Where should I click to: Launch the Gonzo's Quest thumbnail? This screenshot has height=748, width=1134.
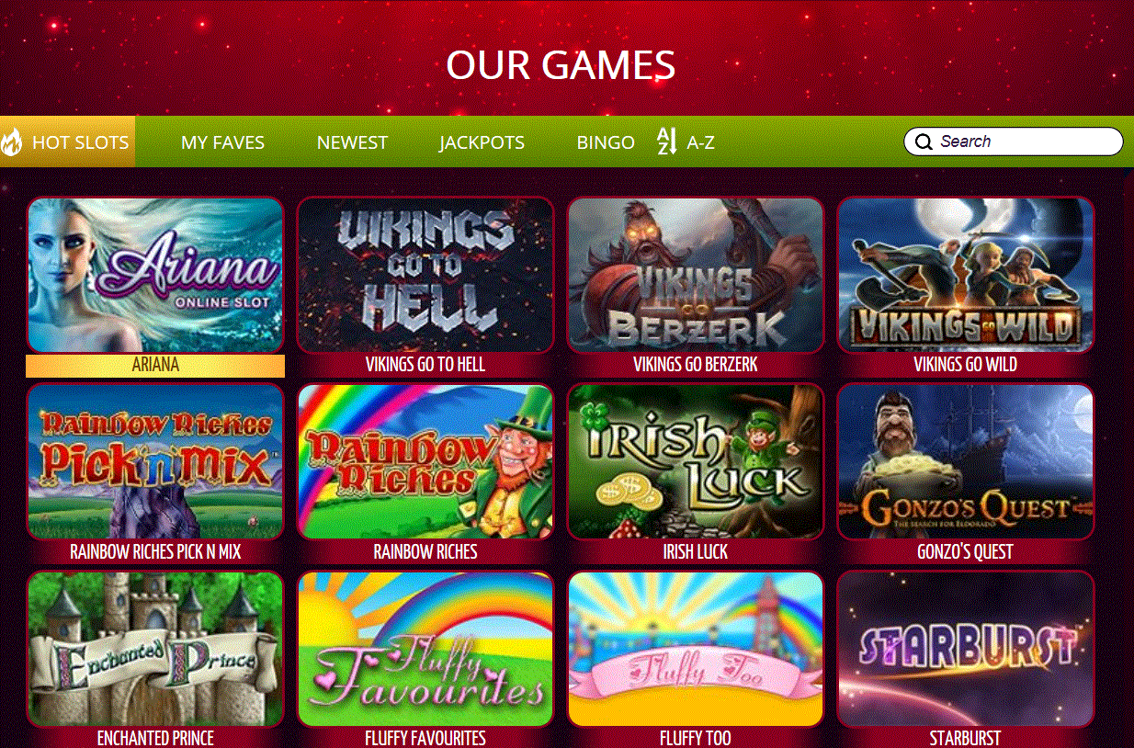(x=966, y=462)
